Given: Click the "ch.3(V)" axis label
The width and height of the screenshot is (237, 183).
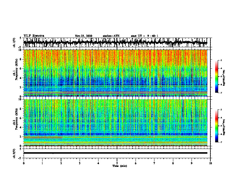Looking at the screenshot, I should point(14,153).
